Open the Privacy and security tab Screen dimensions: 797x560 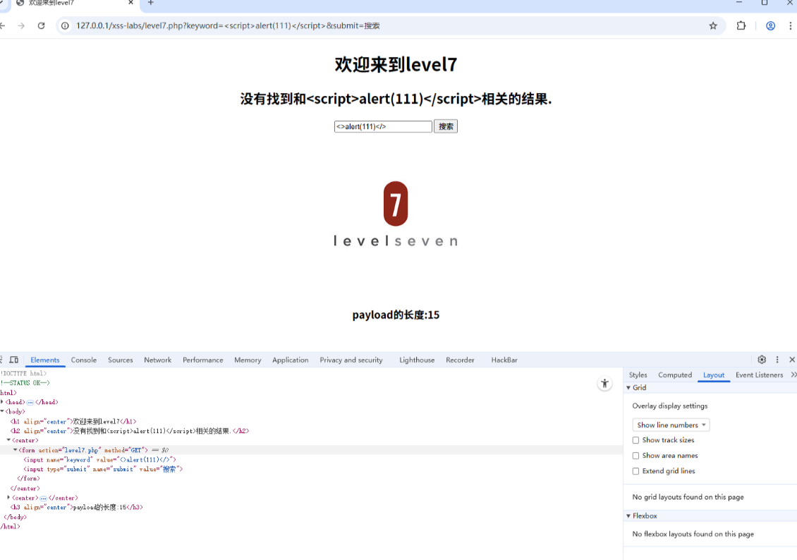[x=351, y=360]
